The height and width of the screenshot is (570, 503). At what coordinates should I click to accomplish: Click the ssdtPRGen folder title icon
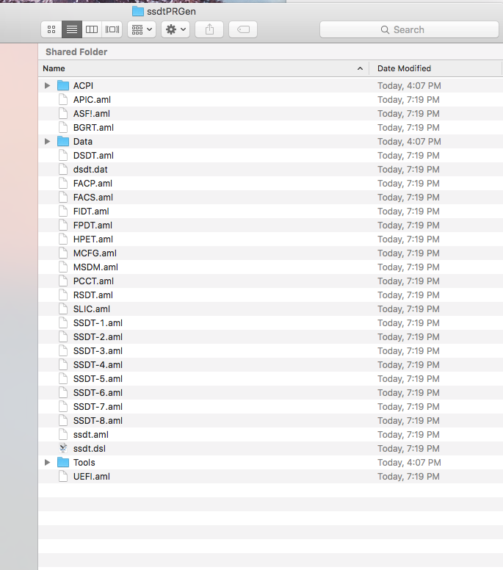(x=138, y=11)
